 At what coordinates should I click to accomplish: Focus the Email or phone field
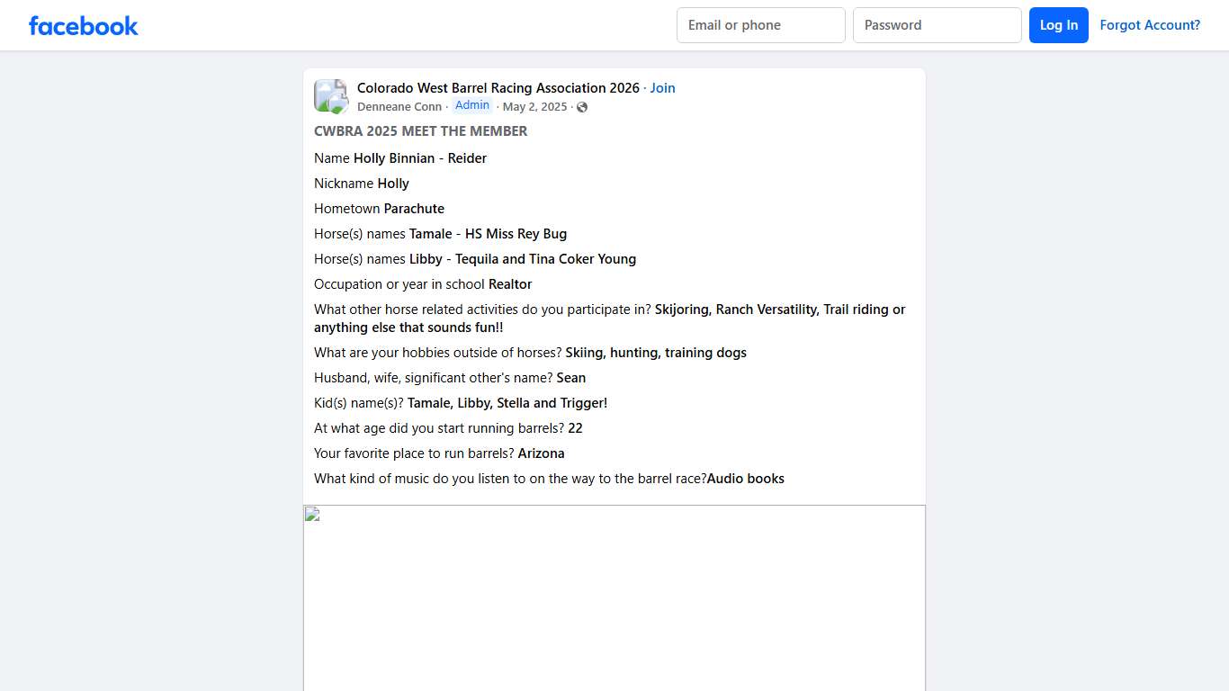tap(760, 25)
